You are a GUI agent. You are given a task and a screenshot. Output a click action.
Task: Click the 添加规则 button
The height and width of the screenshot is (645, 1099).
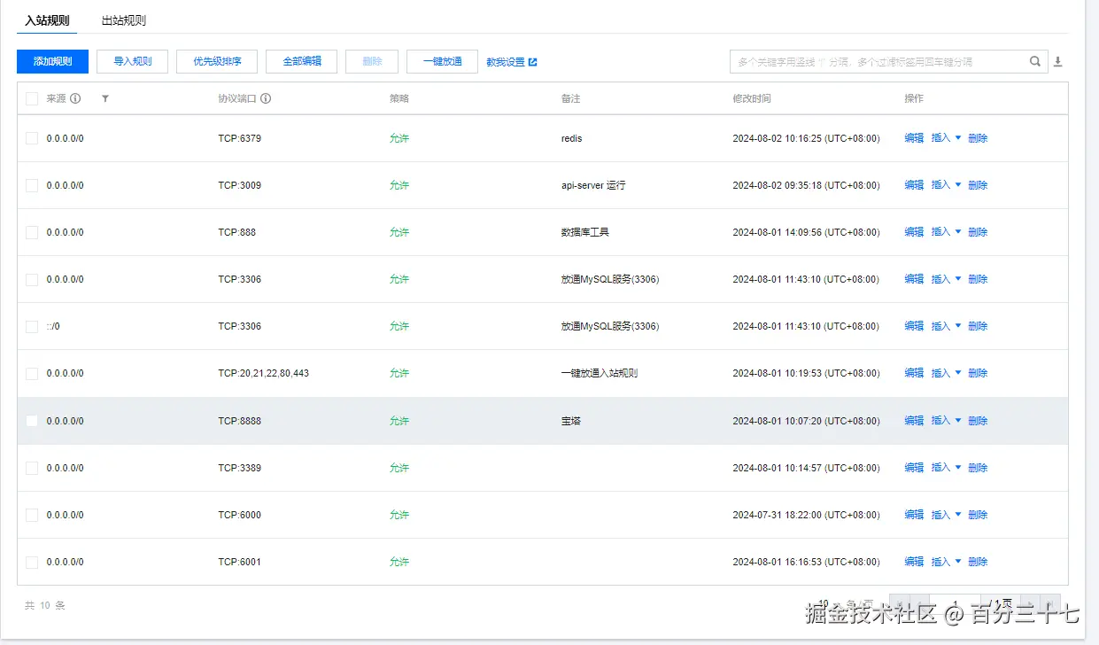click(x=52, y=61)
